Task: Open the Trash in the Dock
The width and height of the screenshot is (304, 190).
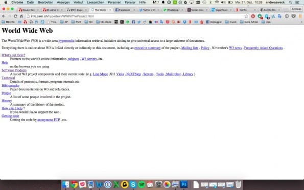Action: [238, 184]
